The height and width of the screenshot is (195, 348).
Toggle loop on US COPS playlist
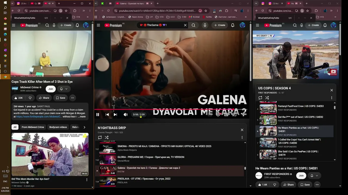tap(260, 98)
